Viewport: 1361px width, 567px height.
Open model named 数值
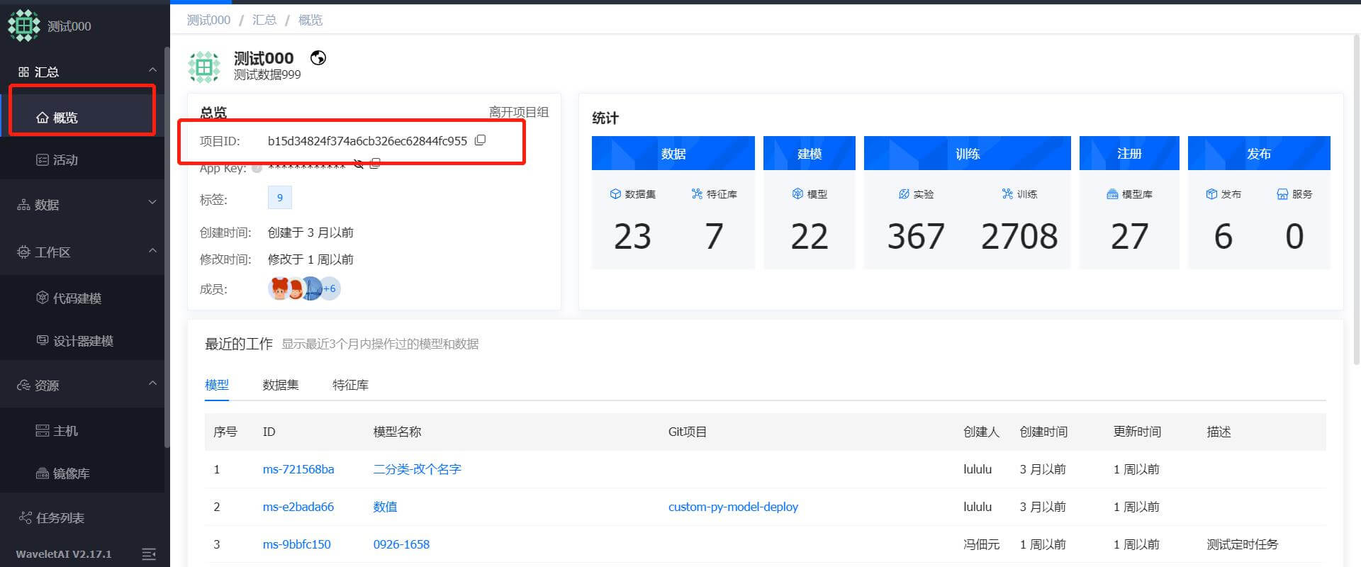pos(386,507)
